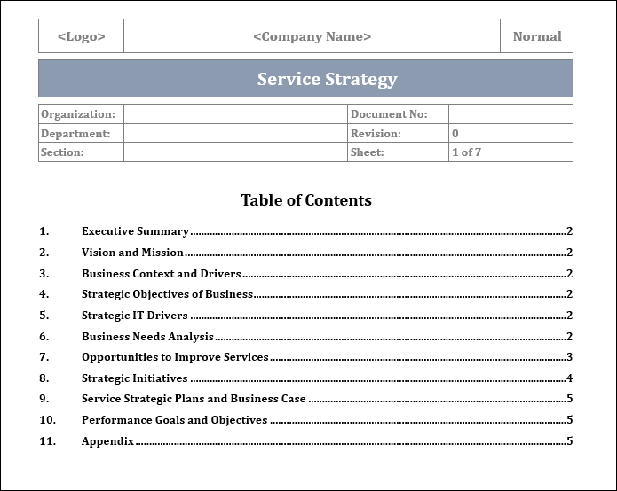Select Strategic Objectives of Business entry
This screenshot has width=617, height=491.
tap(167, 294)
